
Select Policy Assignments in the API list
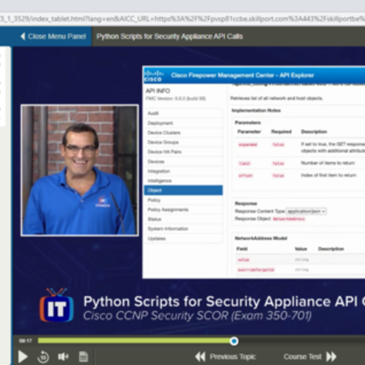183,209
